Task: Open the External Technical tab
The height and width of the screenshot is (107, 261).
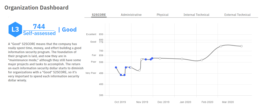Action: pos(237,15)
